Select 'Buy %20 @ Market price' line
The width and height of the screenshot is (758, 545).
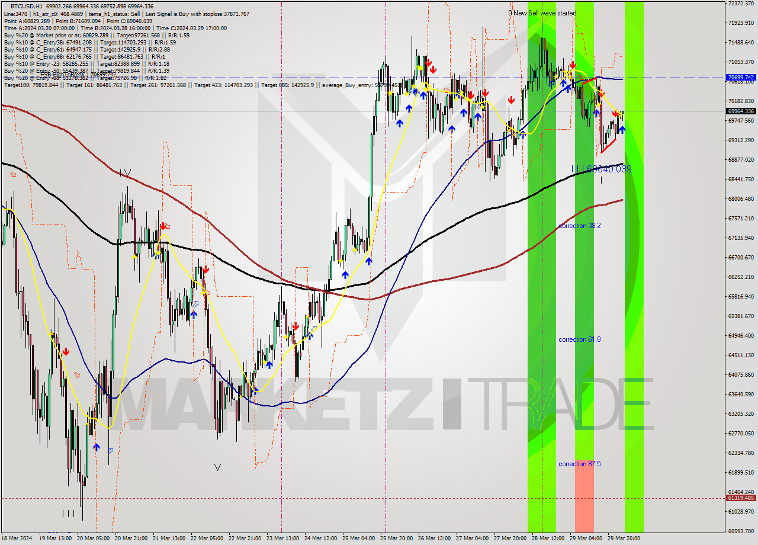(x=97, y=35)
